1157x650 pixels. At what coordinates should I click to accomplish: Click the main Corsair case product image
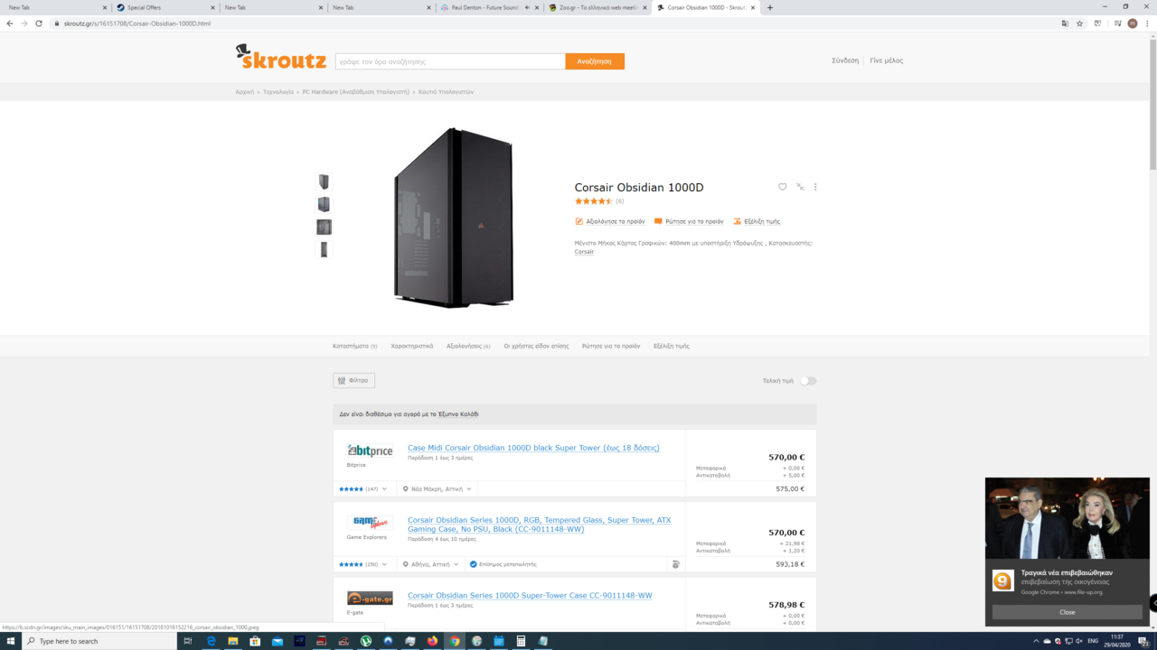point(454,218)
